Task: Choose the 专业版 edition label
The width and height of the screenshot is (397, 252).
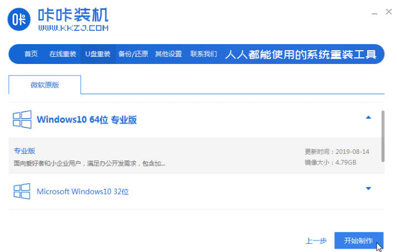Action: coord(24,151)
